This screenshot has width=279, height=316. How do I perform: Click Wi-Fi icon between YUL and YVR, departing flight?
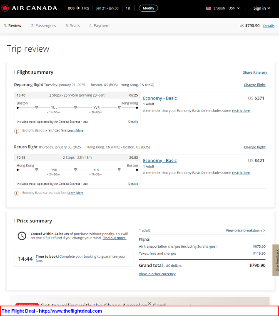[x=75, y=107]
